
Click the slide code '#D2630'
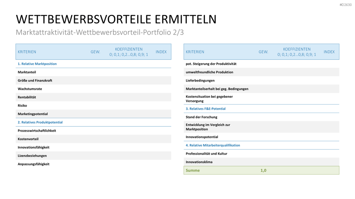click(346, 5)
